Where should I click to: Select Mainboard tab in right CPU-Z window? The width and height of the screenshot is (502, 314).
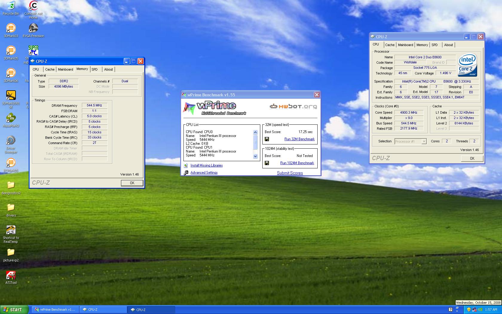click(x=405, y=45)
